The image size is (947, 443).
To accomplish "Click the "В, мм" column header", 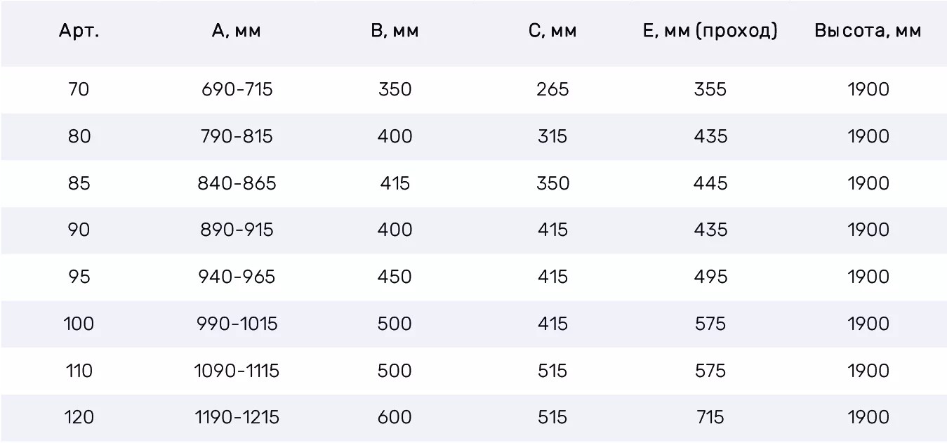I will point(395,32).
